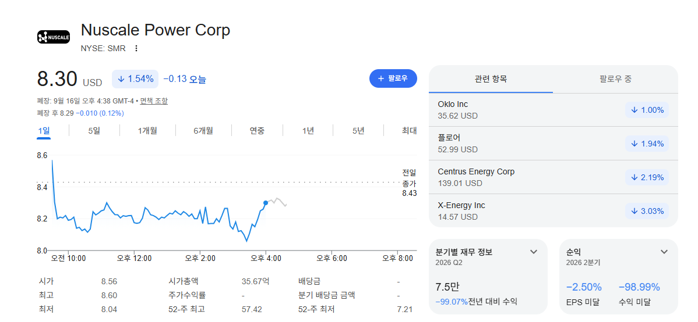Click the plus icon in 팔로우 button
698x322 pixels.
click(380, 78)
